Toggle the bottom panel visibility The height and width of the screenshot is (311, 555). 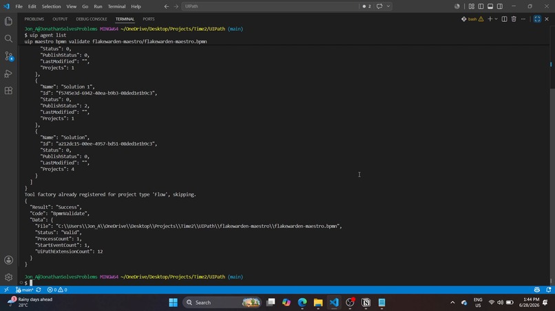pos(490,6)
